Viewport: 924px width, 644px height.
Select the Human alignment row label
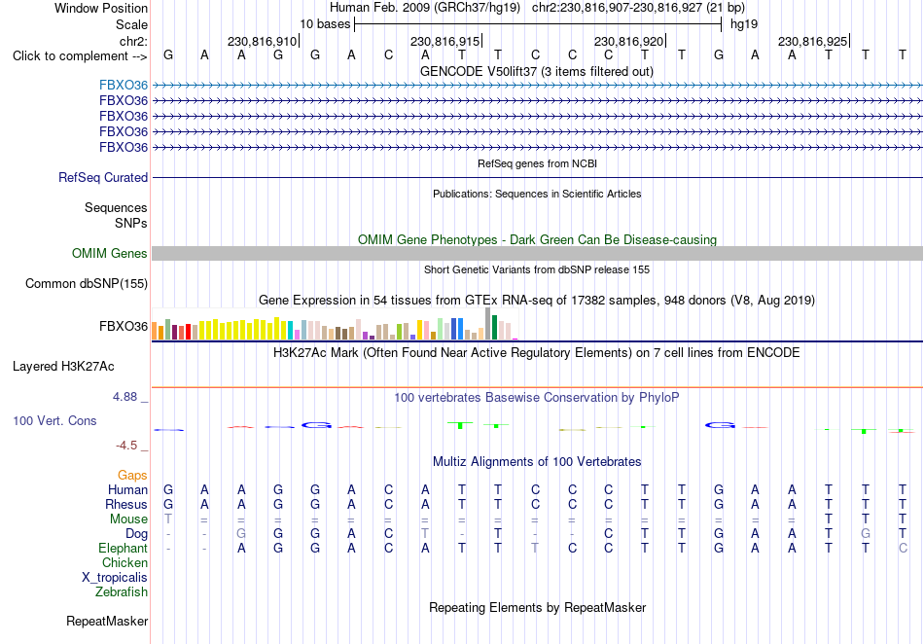[127, 489]
